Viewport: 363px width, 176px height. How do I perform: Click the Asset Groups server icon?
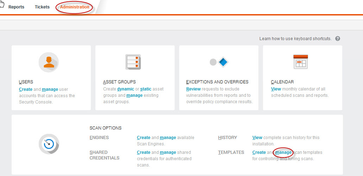coord(133,62)
